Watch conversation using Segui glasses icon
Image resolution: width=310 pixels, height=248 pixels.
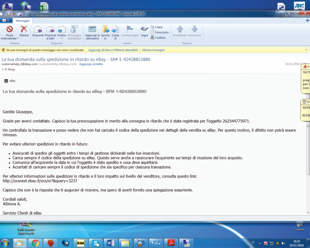click(144, 31)
